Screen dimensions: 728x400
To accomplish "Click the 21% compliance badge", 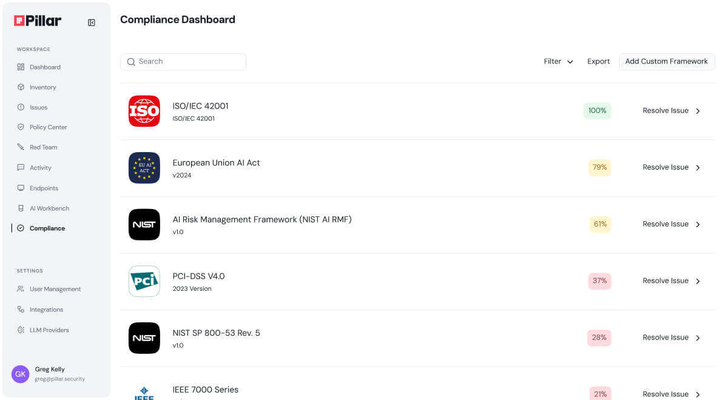I will pyautogui.click(x=601, y=394).
